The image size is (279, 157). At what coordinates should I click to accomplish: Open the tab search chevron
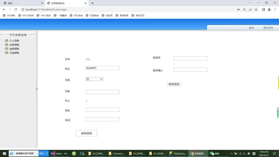point(250,3)
